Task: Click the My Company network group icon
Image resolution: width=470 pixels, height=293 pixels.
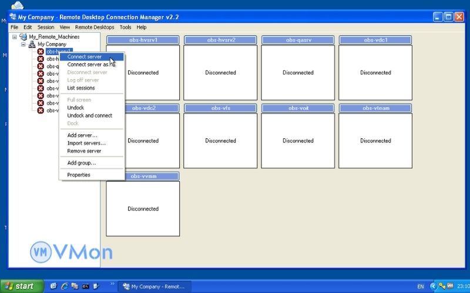Action: (x=32, y=45)
